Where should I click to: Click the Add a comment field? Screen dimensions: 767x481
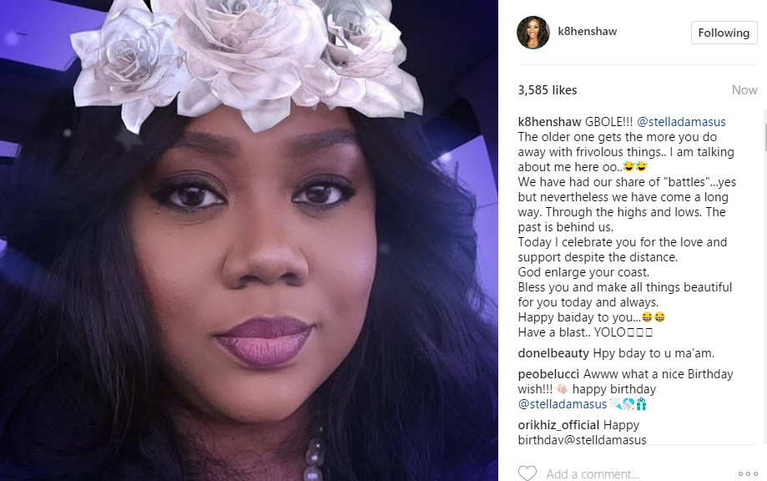click(636, 473)
